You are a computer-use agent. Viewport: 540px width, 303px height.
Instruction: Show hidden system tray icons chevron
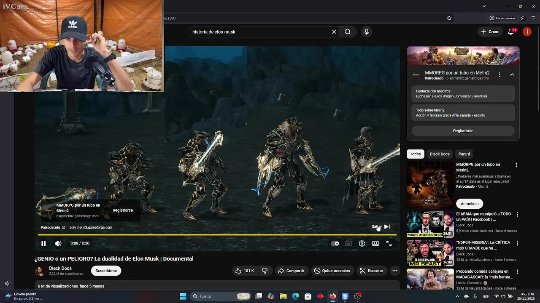[457, 296]
